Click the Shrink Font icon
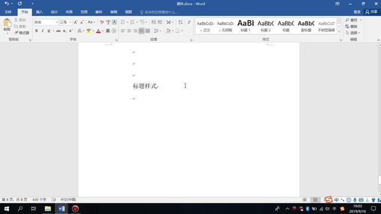The image size is (381, 214). [x=82, y=22]
